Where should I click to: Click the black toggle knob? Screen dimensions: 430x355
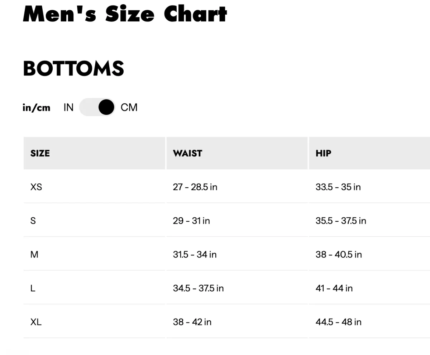[x=106, y=107]
